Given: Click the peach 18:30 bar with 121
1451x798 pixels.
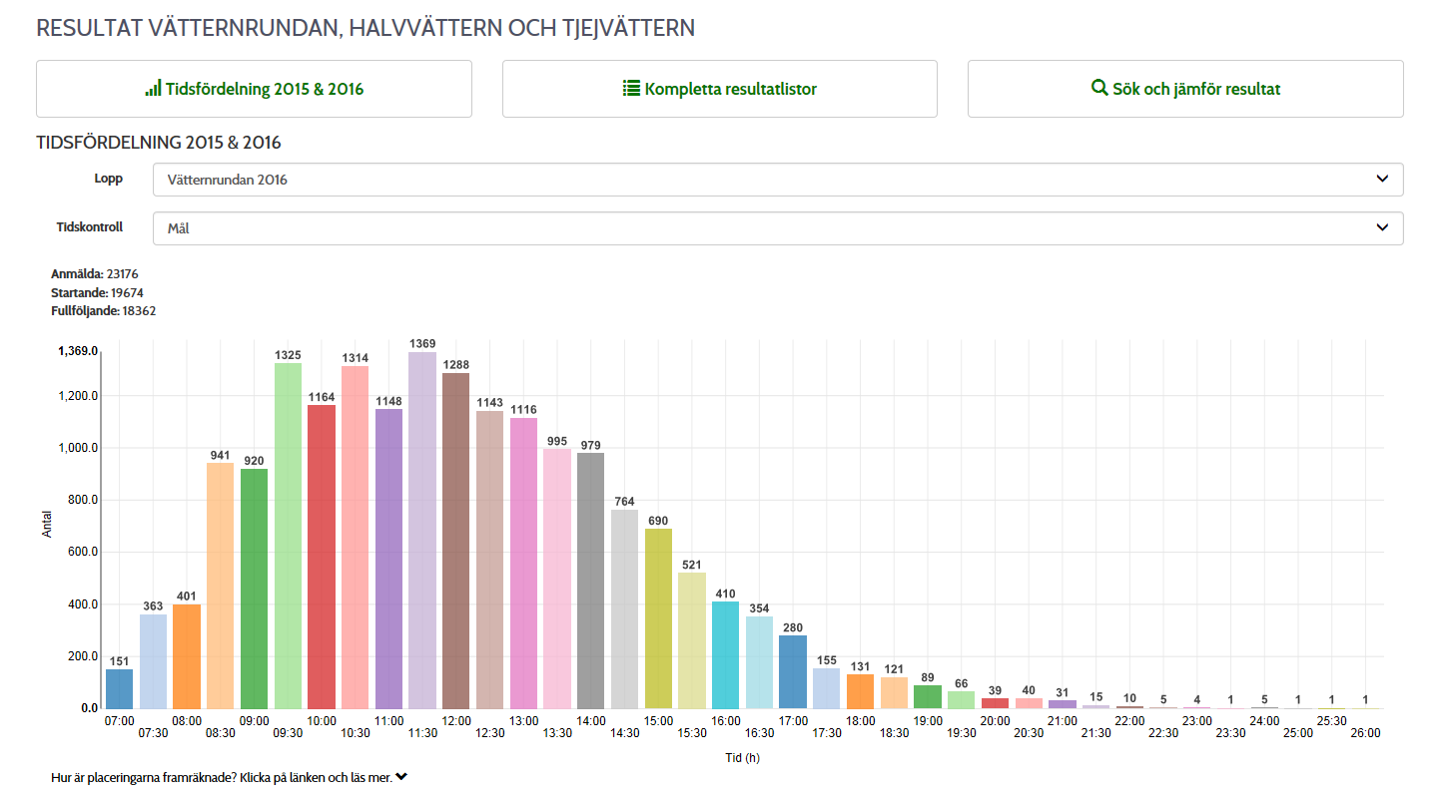Looking at the screenshot, I should pos(894,693).
